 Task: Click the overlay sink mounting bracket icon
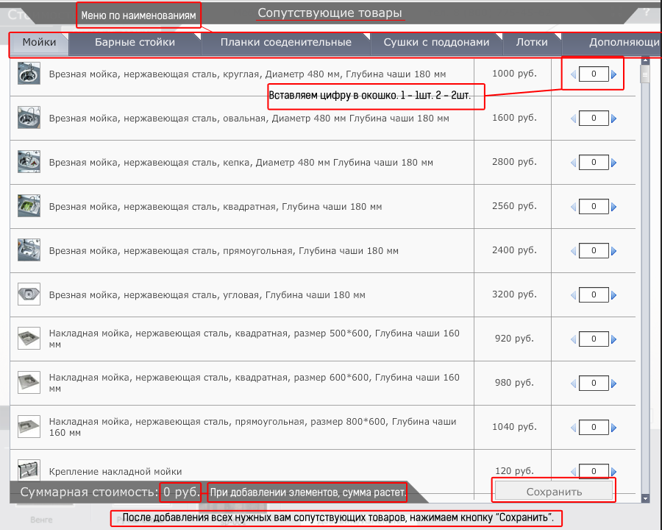29,470
